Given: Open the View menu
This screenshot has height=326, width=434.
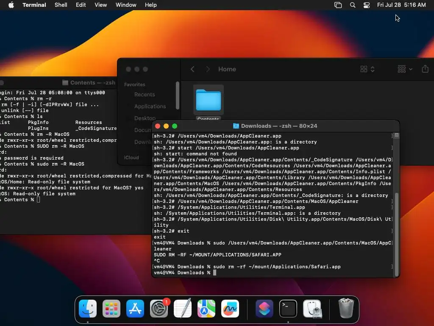Looking at the screenshot, I should click(x=101, y=5).
